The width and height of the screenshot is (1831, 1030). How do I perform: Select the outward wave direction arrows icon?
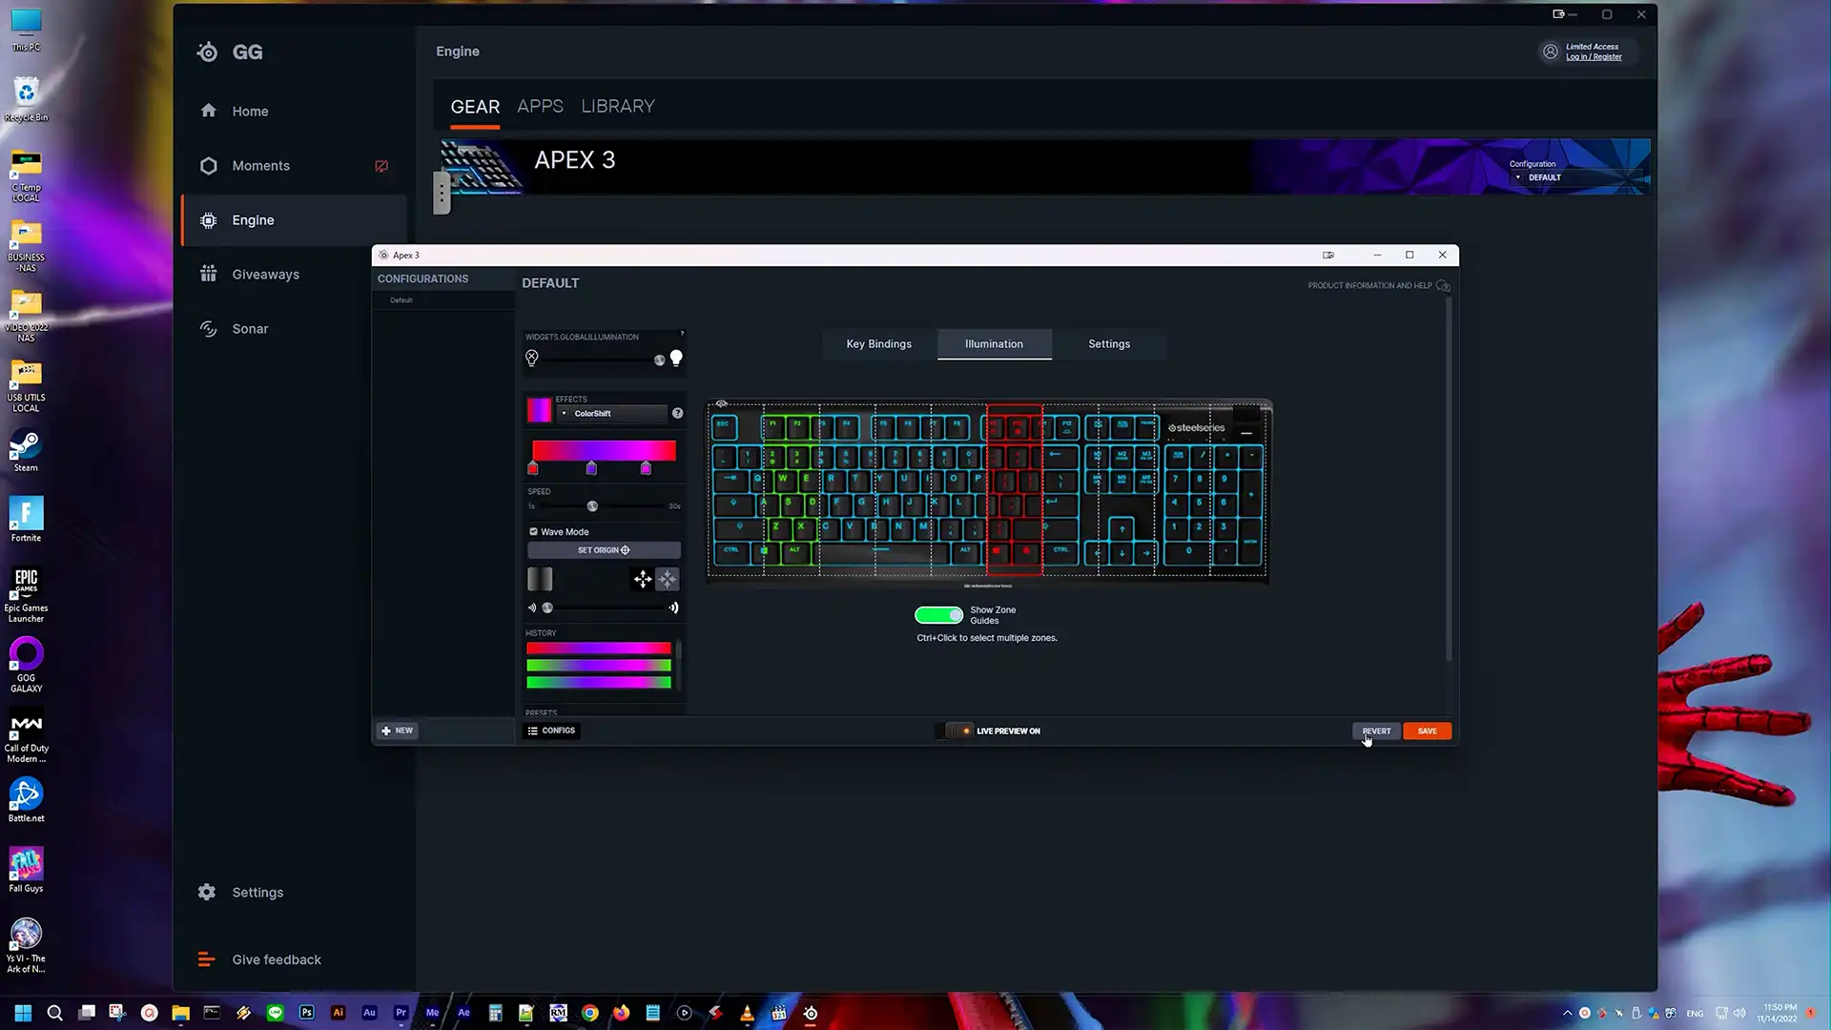pyautogui.click(x=643, y=579)
